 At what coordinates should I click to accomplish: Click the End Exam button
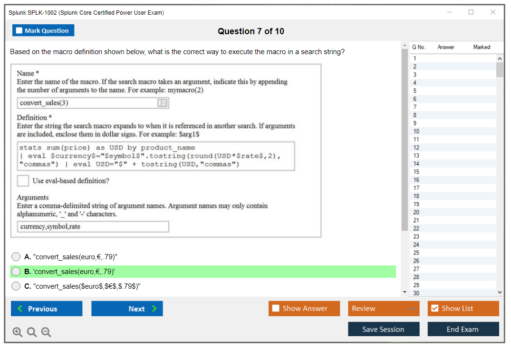(463, 329)
